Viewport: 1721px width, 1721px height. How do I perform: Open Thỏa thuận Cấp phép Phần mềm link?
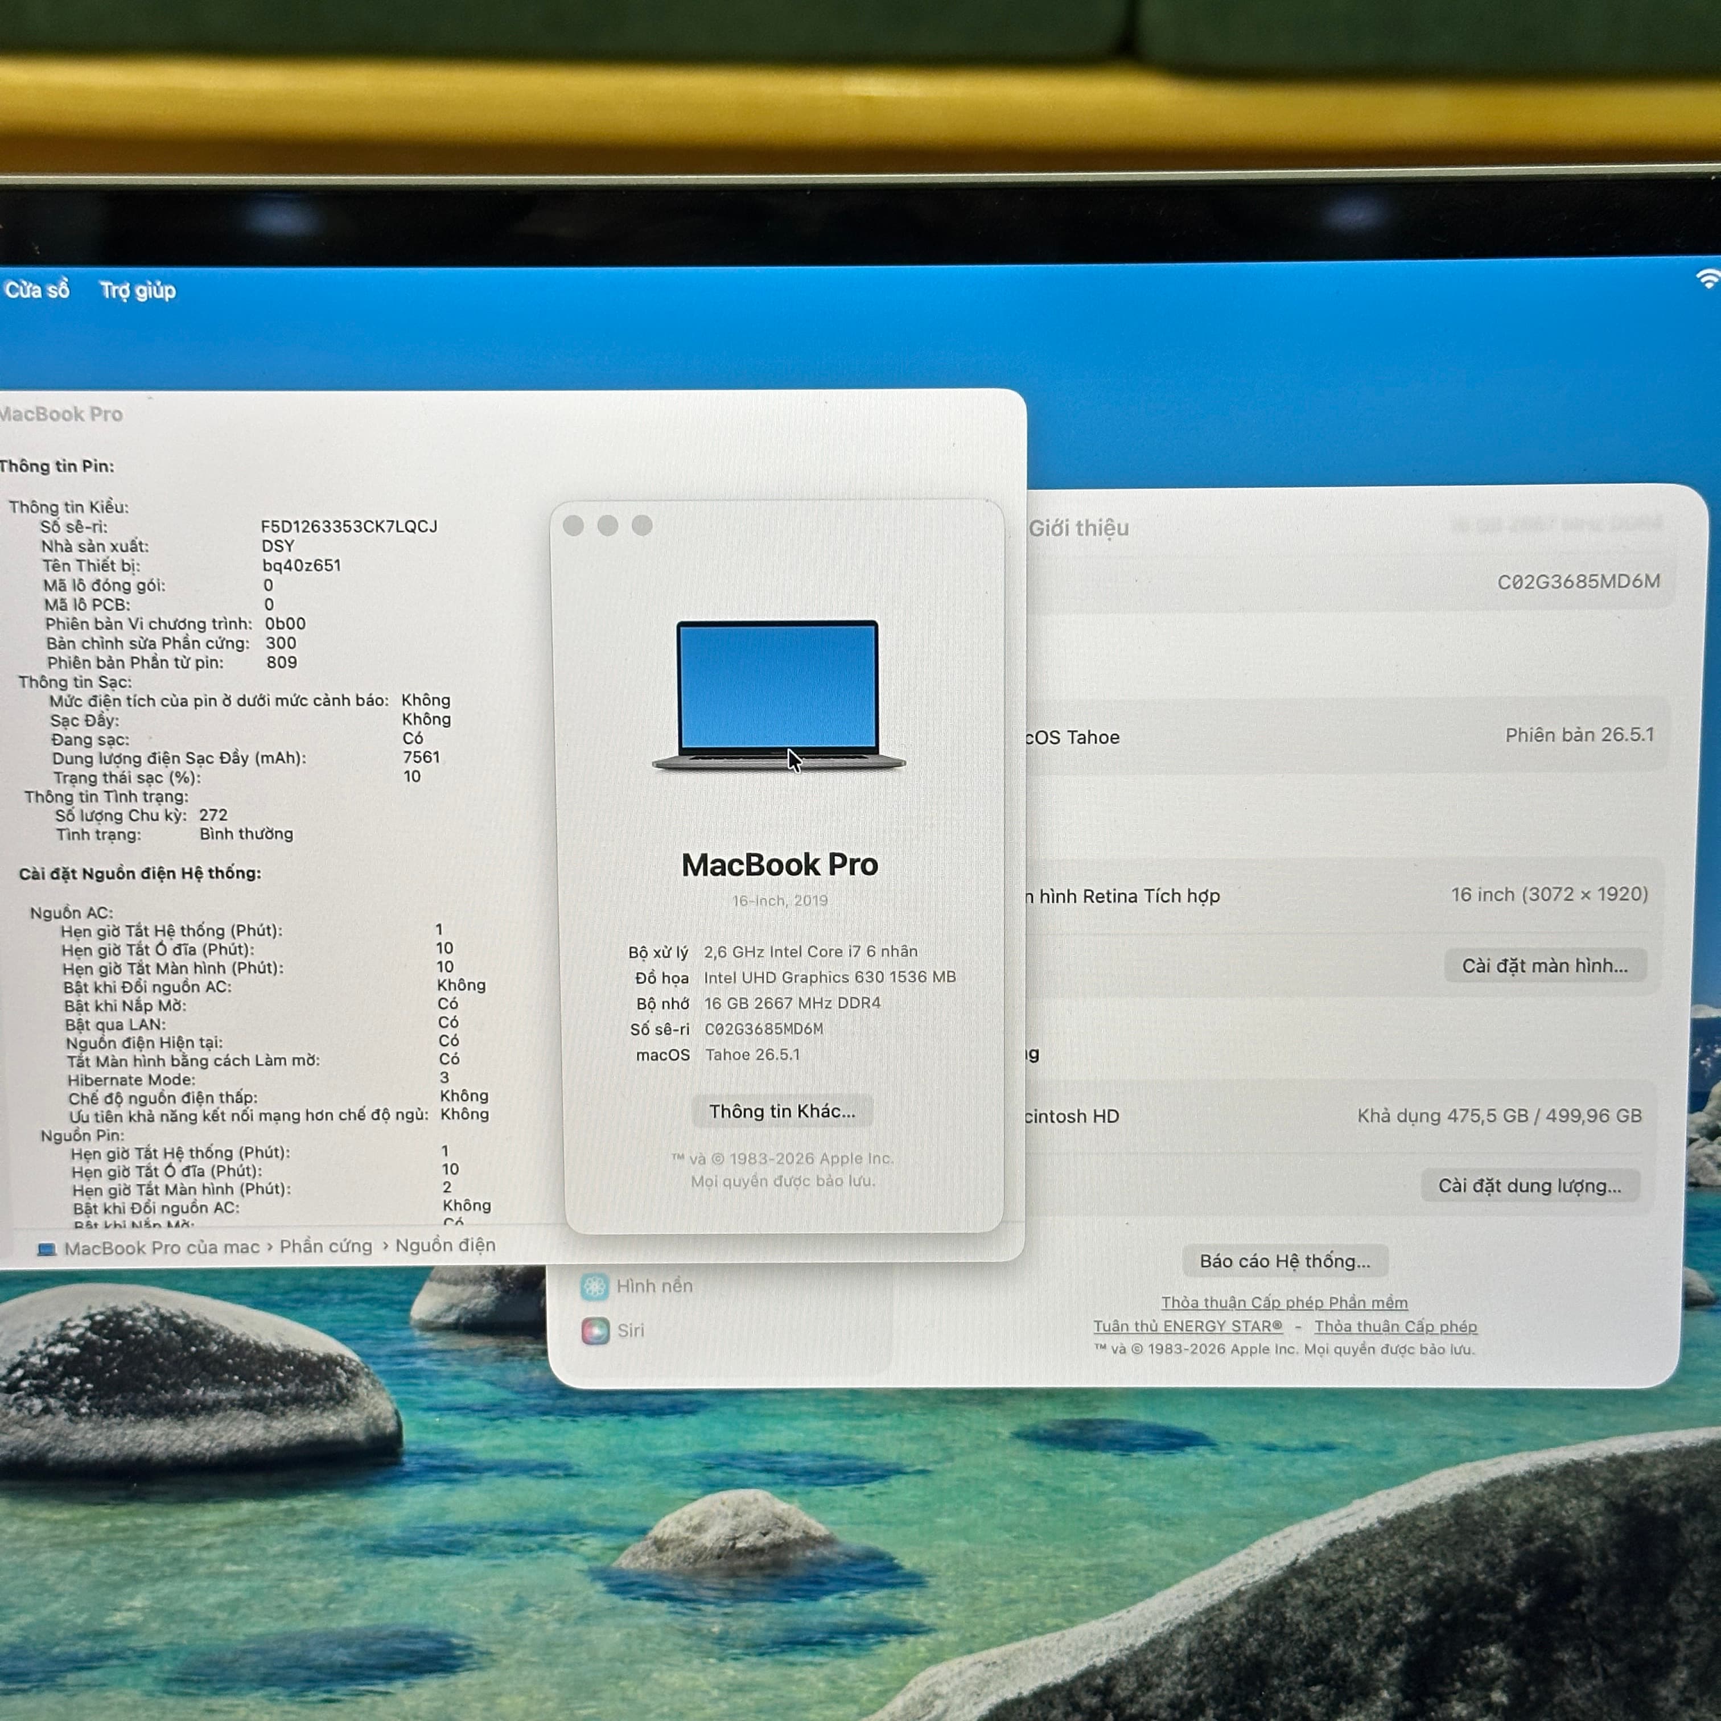pos(1284,1302)
